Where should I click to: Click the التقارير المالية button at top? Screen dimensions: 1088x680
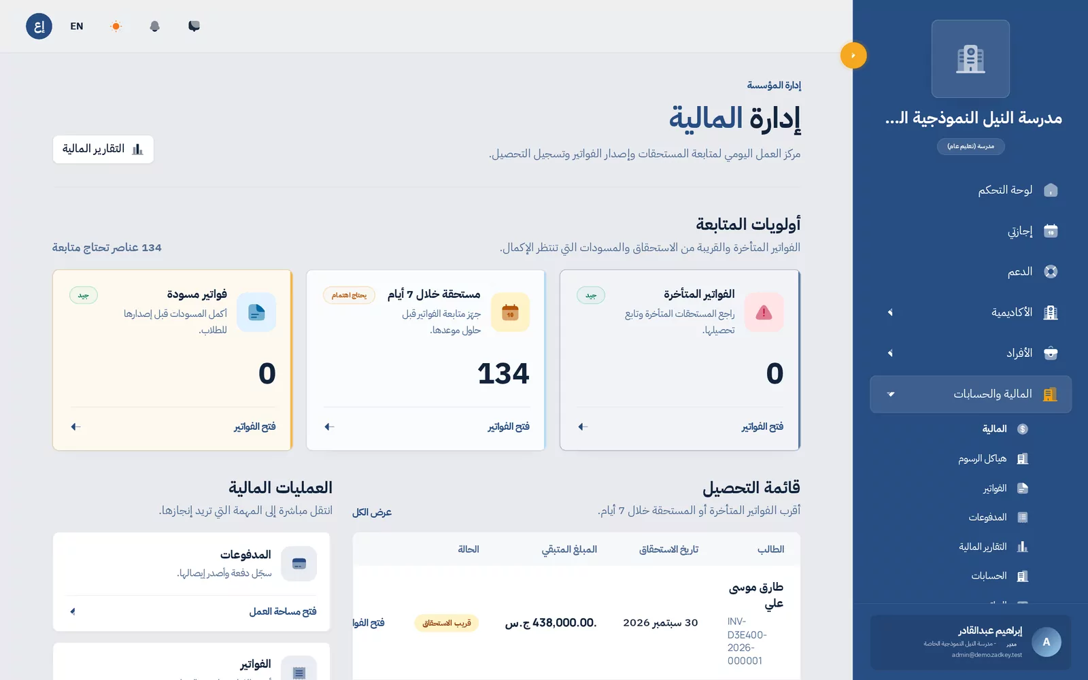[103, 150]
